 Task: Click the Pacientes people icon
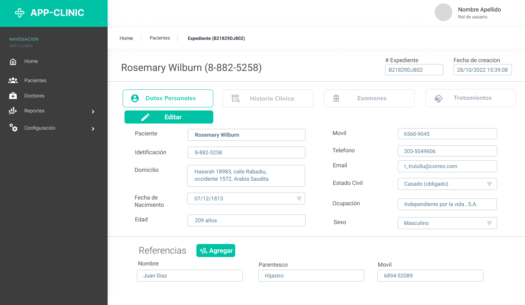13,81
